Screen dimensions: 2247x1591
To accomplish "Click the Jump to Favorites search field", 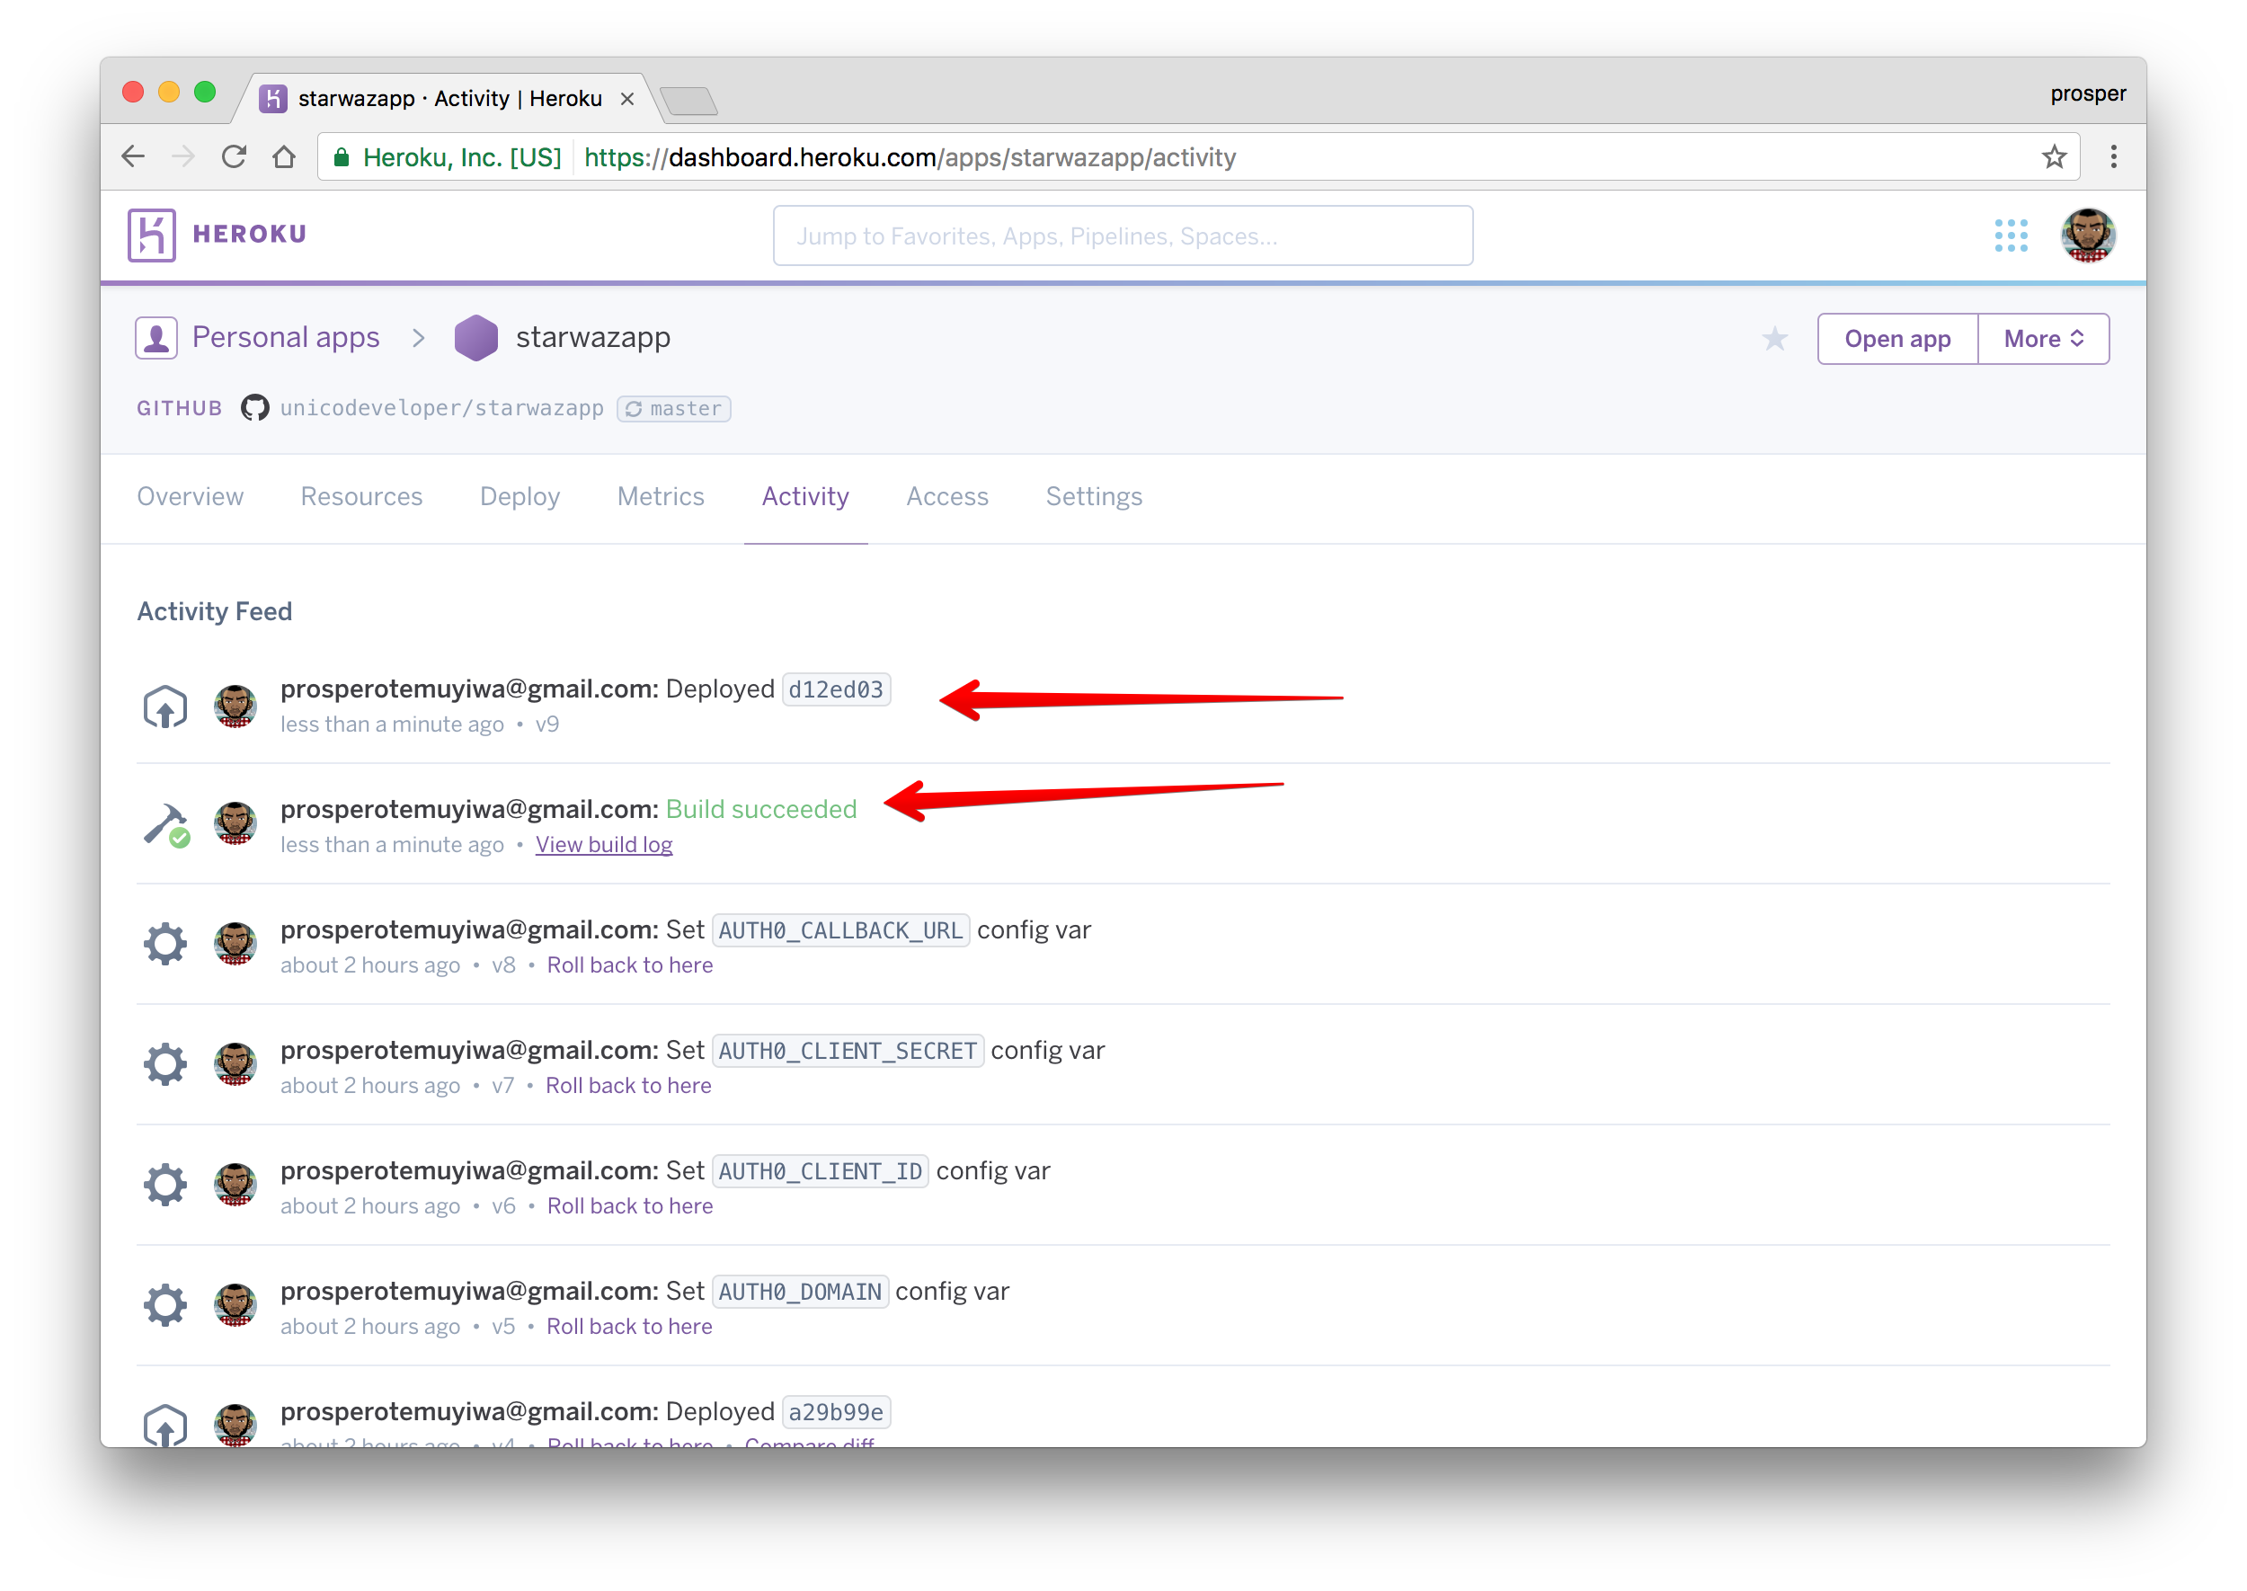I will click(x=1123, y=235).
